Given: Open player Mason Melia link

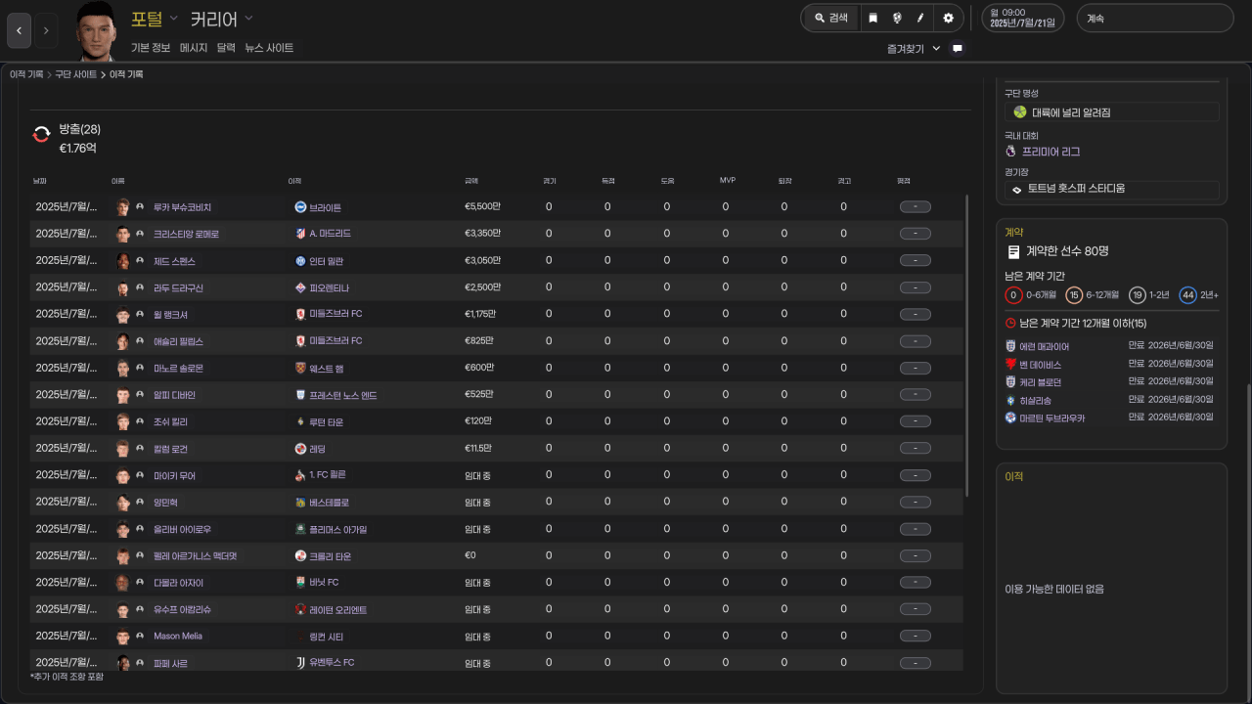Looking at the screenshot, I should (x=178, y=636).
